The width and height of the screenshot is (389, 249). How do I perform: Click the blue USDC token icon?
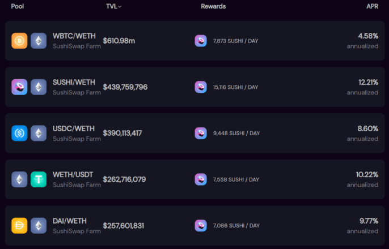(x=19, y=133)
